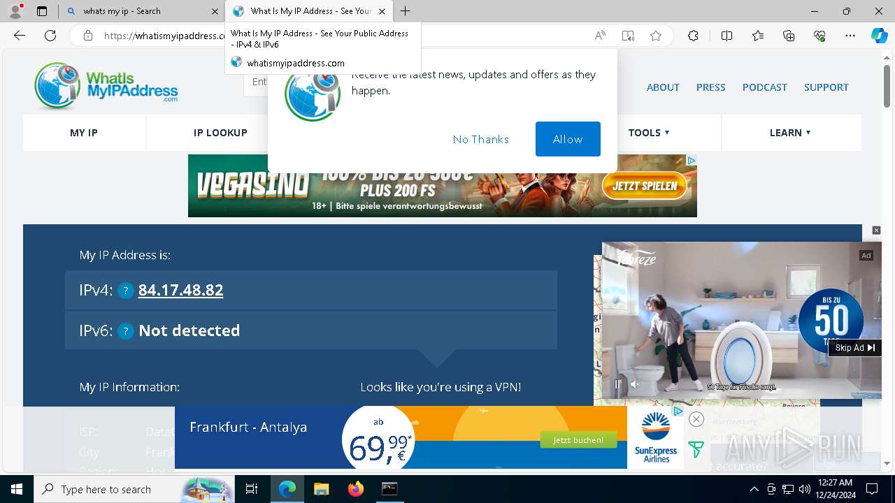Open Collections icon
The height and width of the screenshot is (503, 895).
coord(789,36)
